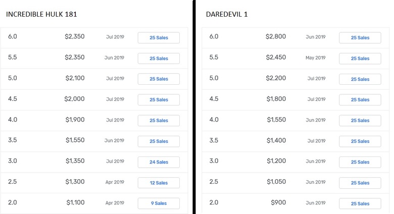Open 25 Sales for Hulk 181 grade 6.0
394x214 pixels.
159,38
